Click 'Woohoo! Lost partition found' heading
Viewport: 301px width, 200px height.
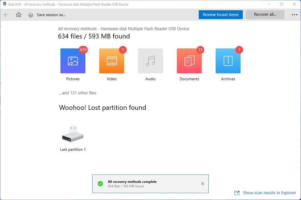coord(103,108)
